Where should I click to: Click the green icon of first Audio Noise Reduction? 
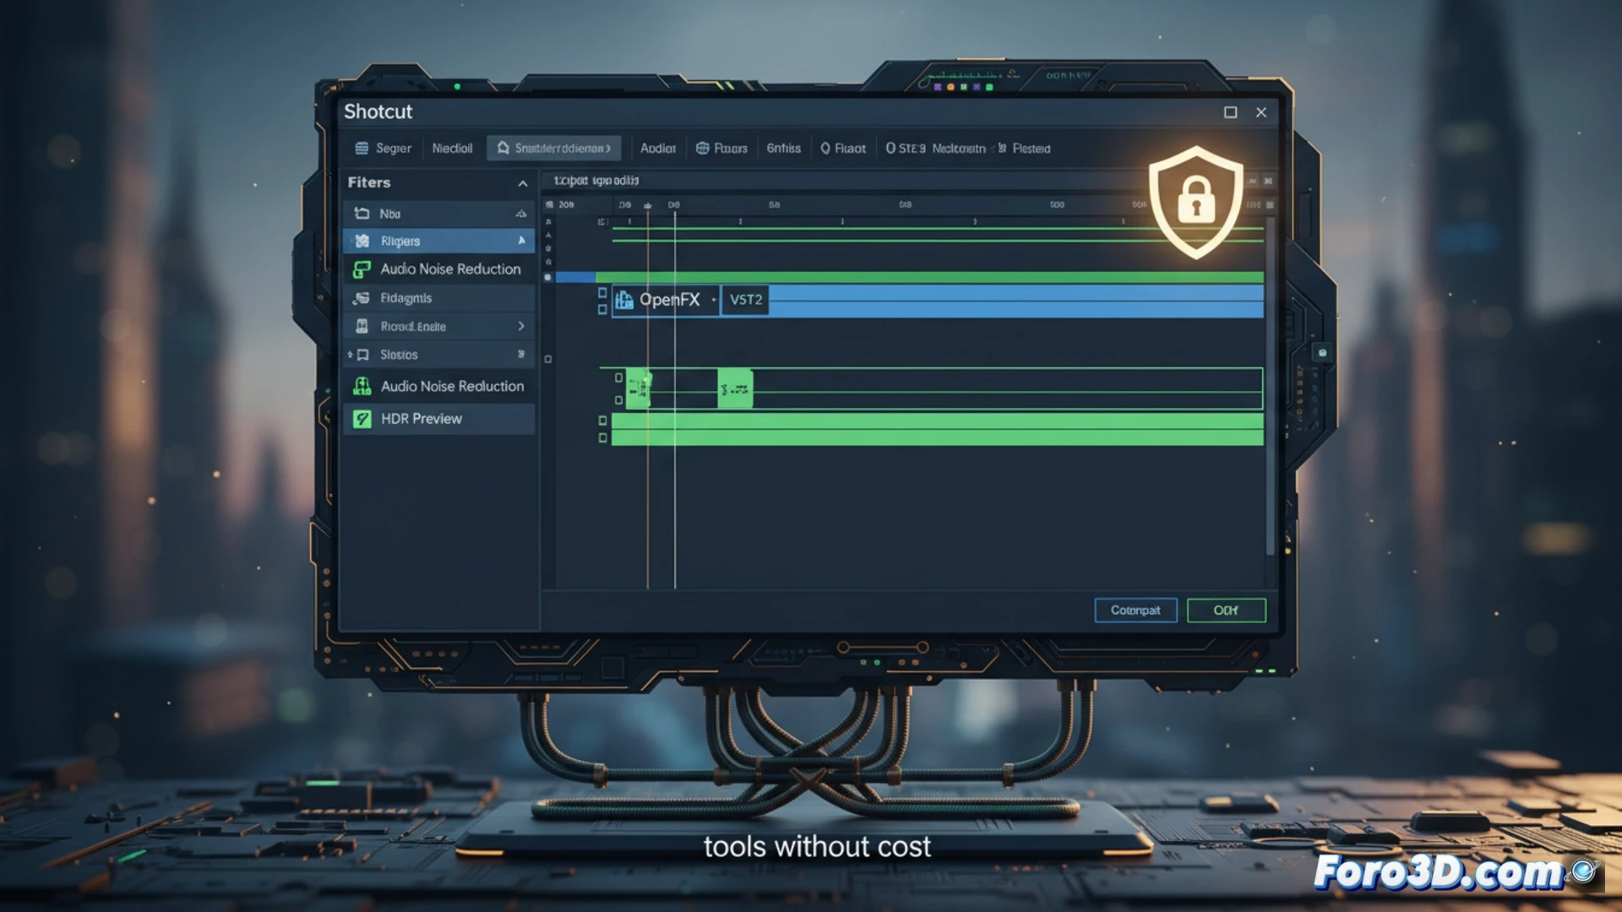362,269
